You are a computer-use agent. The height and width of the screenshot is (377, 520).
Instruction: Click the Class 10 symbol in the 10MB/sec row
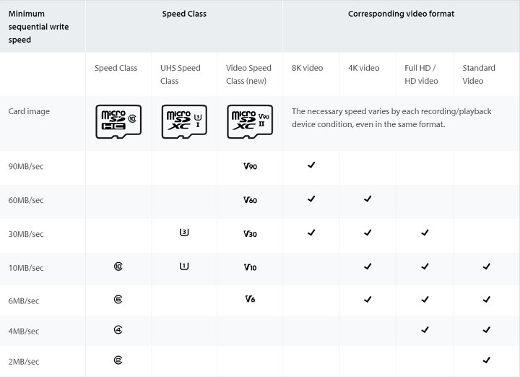(x=118, y=266)
